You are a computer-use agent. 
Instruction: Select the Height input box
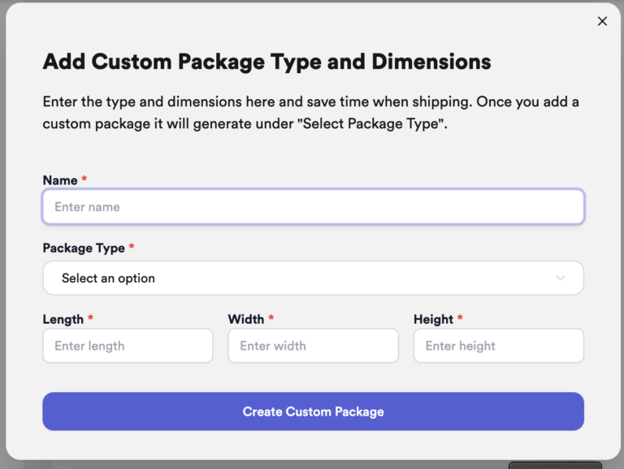point(499,346)
